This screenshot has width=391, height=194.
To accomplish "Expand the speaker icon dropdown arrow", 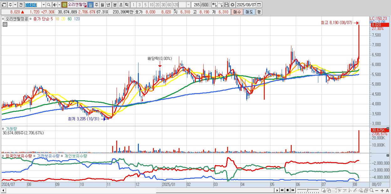I will [x=59, y=5].
